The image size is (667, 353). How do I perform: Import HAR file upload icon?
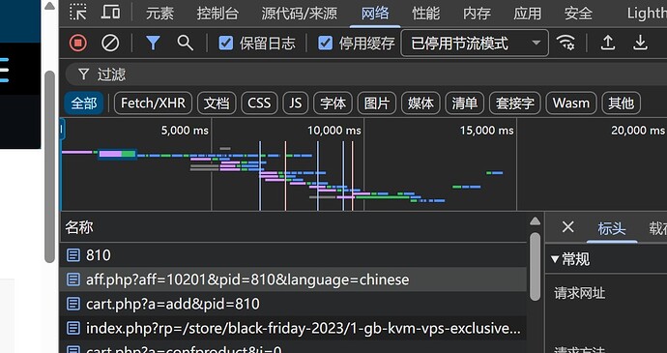pos(608,43)
